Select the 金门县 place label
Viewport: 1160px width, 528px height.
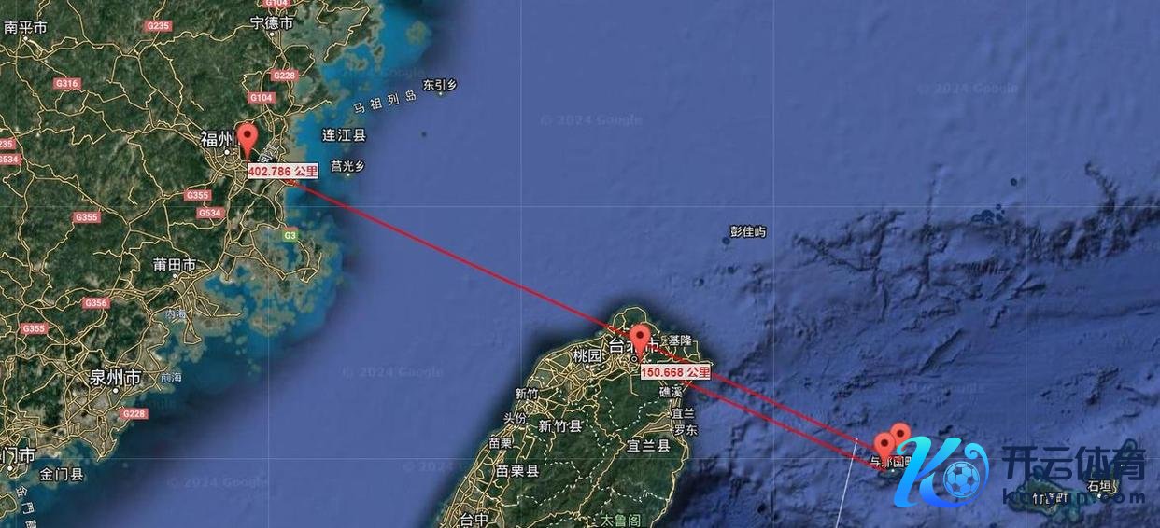pyautogui.click(x=62, y=474)
